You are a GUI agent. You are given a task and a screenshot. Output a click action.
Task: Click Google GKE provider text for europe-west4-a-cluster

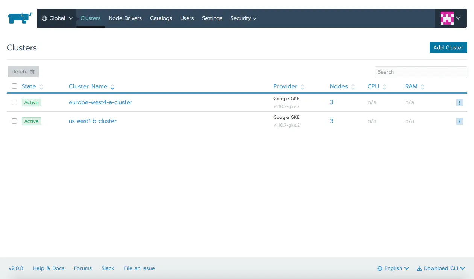[x=287, y=99]
